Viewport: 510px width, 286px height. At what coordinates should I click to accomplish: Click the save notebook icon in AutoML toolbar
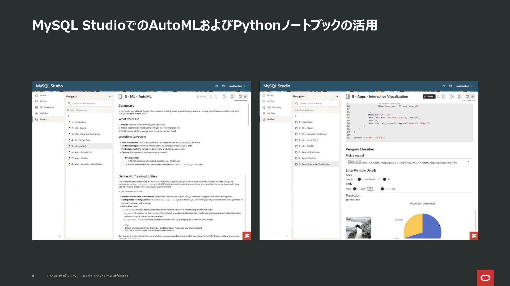pyautogui.click(x=232, y=97)
